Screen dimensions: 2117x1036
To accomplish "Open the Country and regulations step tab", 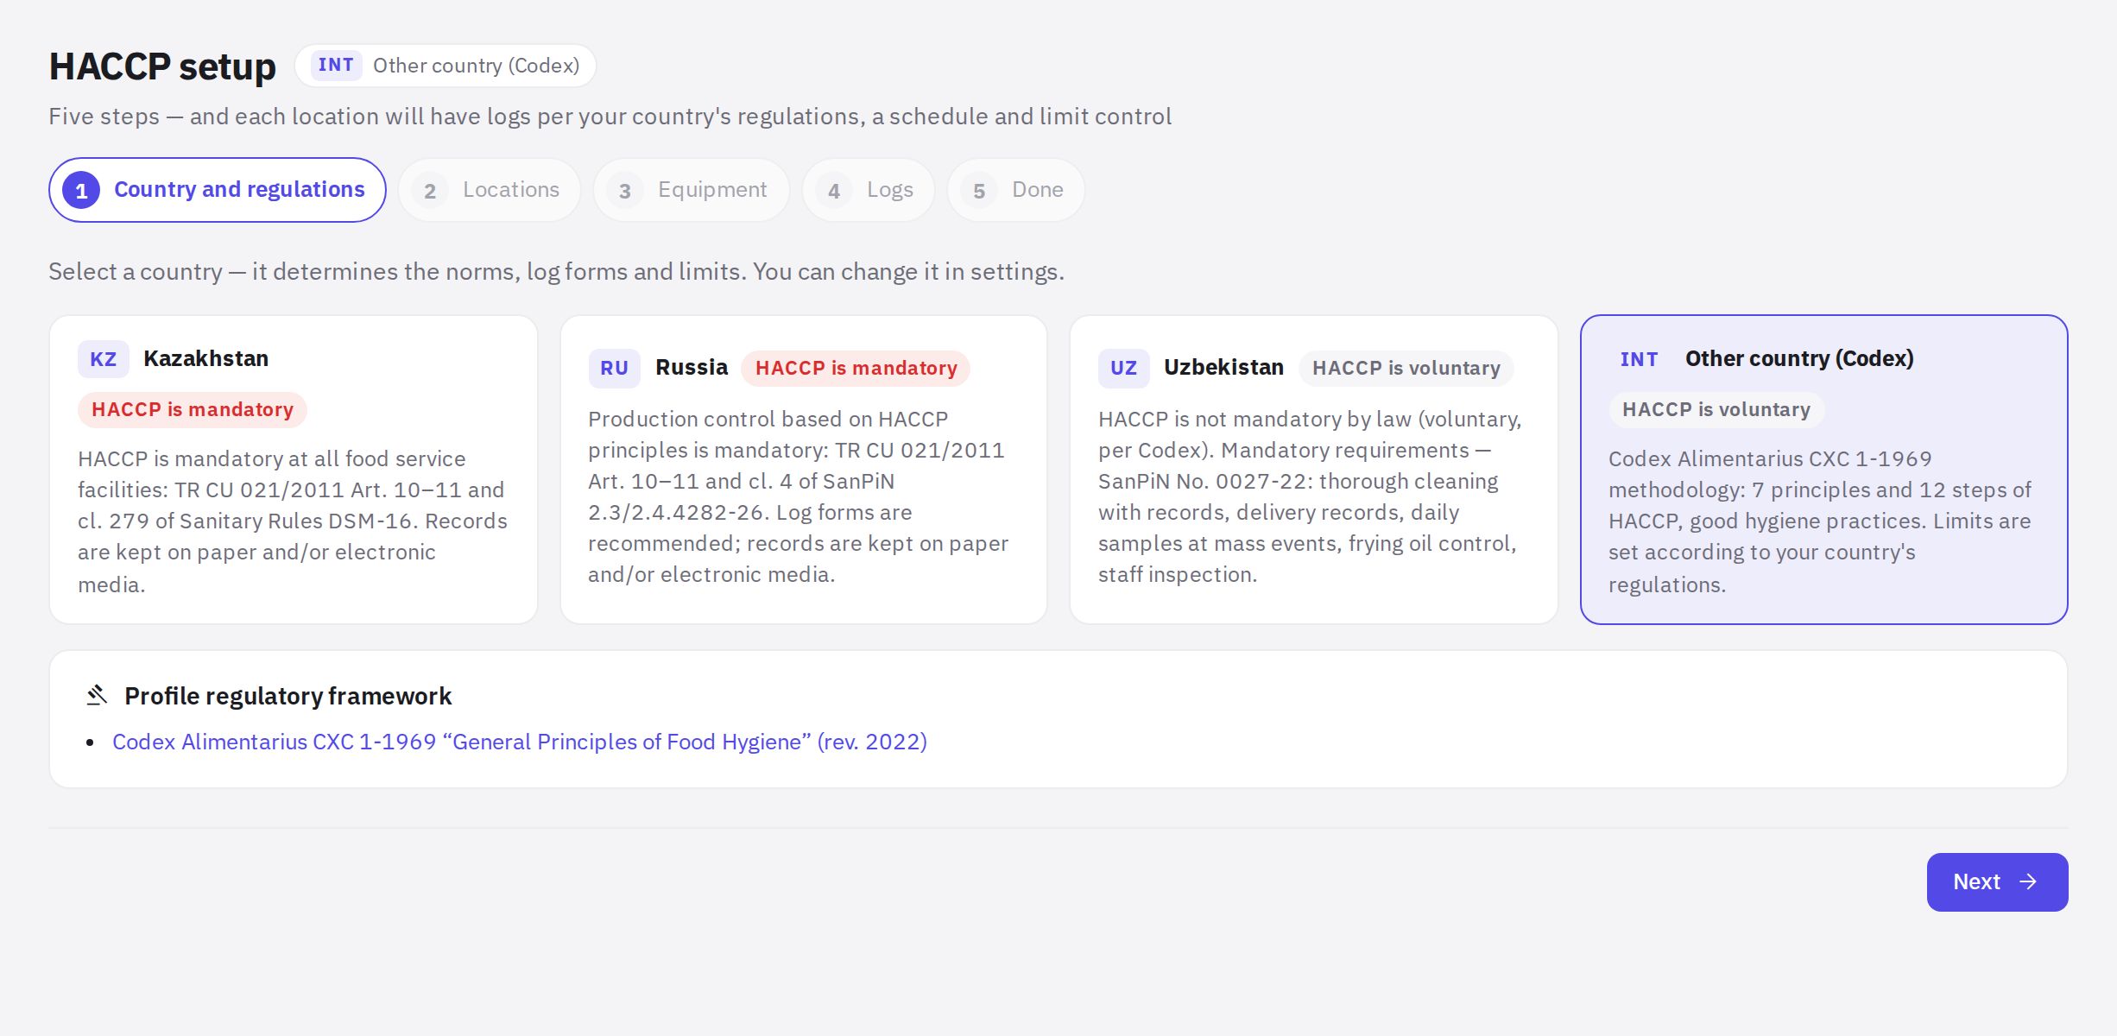I will click(x=217, y=190).
